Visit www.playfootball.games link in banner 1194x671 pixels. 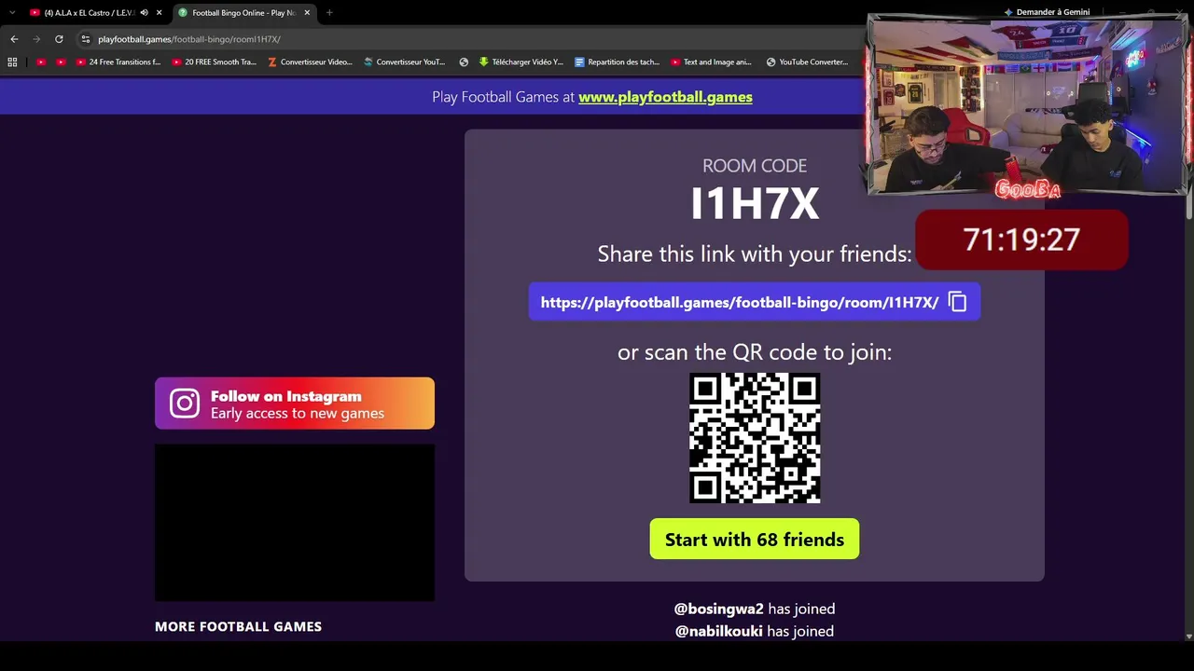coord(665,97)
